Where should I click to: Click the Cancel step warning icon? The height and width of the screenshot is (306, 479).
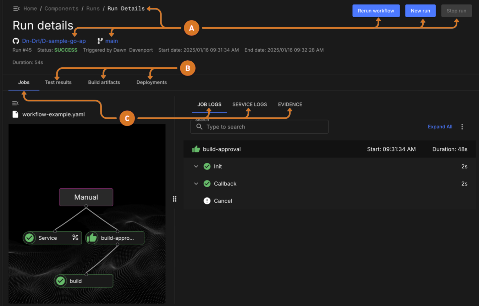coord(207,201)
